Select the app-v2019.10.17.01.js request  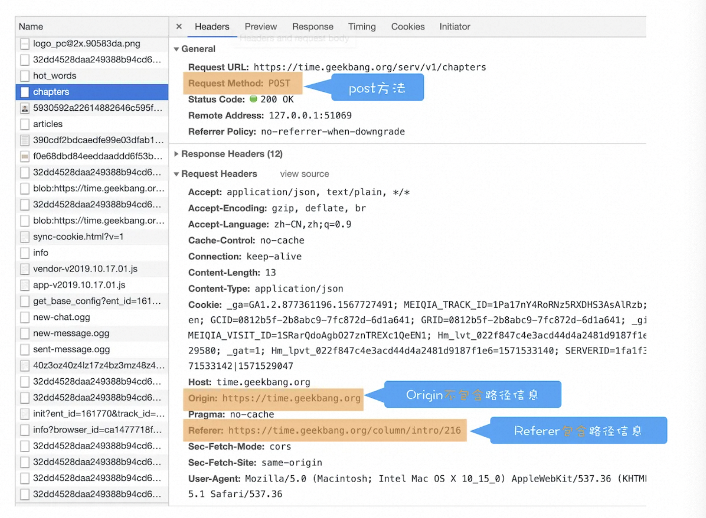[92, 285]
